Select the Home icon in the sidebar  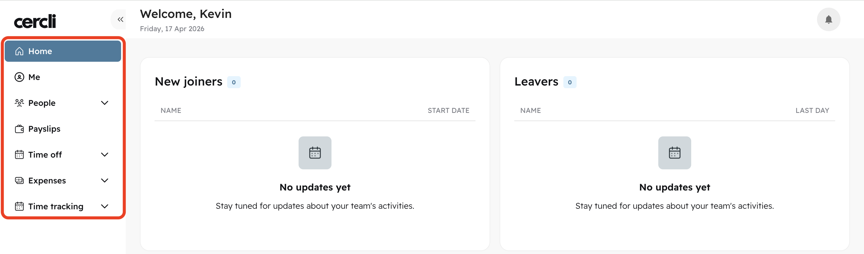tap(19, 51)
